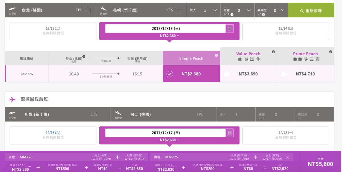Switch outbound date to 12/12 (二)
This screenshot has height=172, width=342.
53,31
